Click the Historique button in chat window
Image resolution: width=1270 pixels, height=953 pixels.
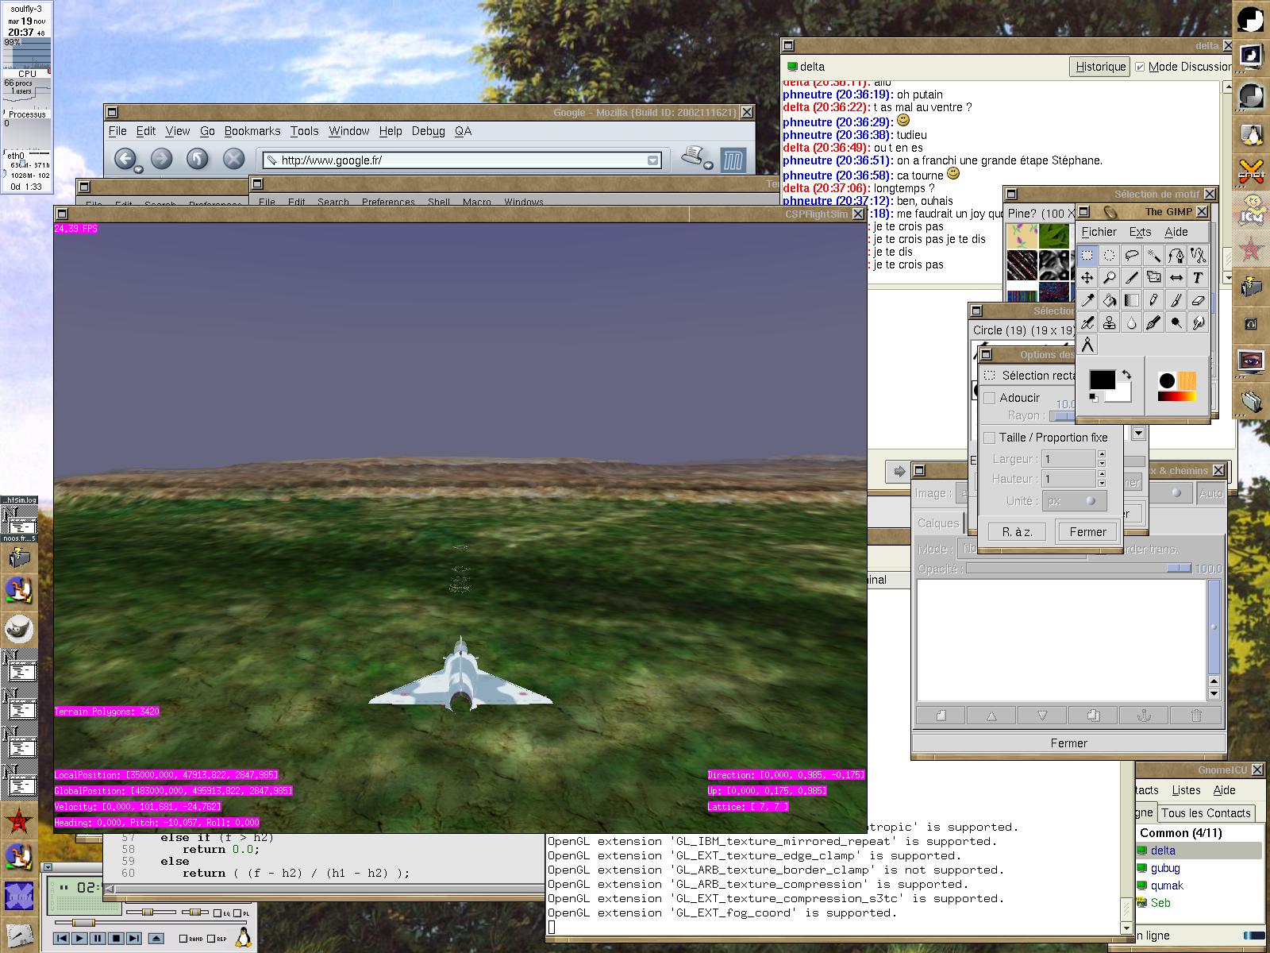tap(1100, 67)
